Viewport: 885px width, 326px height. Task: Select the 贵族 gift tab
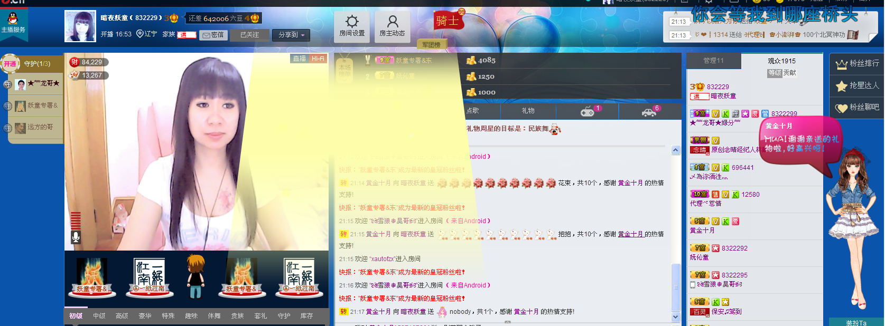pyautogui.click(x=238, y=316)
